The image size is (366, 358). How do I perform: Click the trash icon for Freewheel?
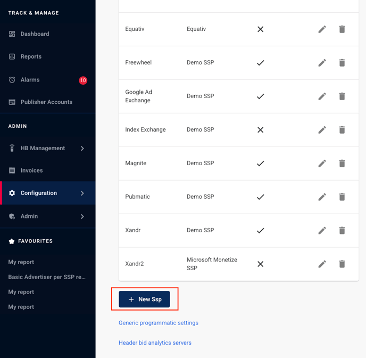pyautogui.click(x=342, y=63)
